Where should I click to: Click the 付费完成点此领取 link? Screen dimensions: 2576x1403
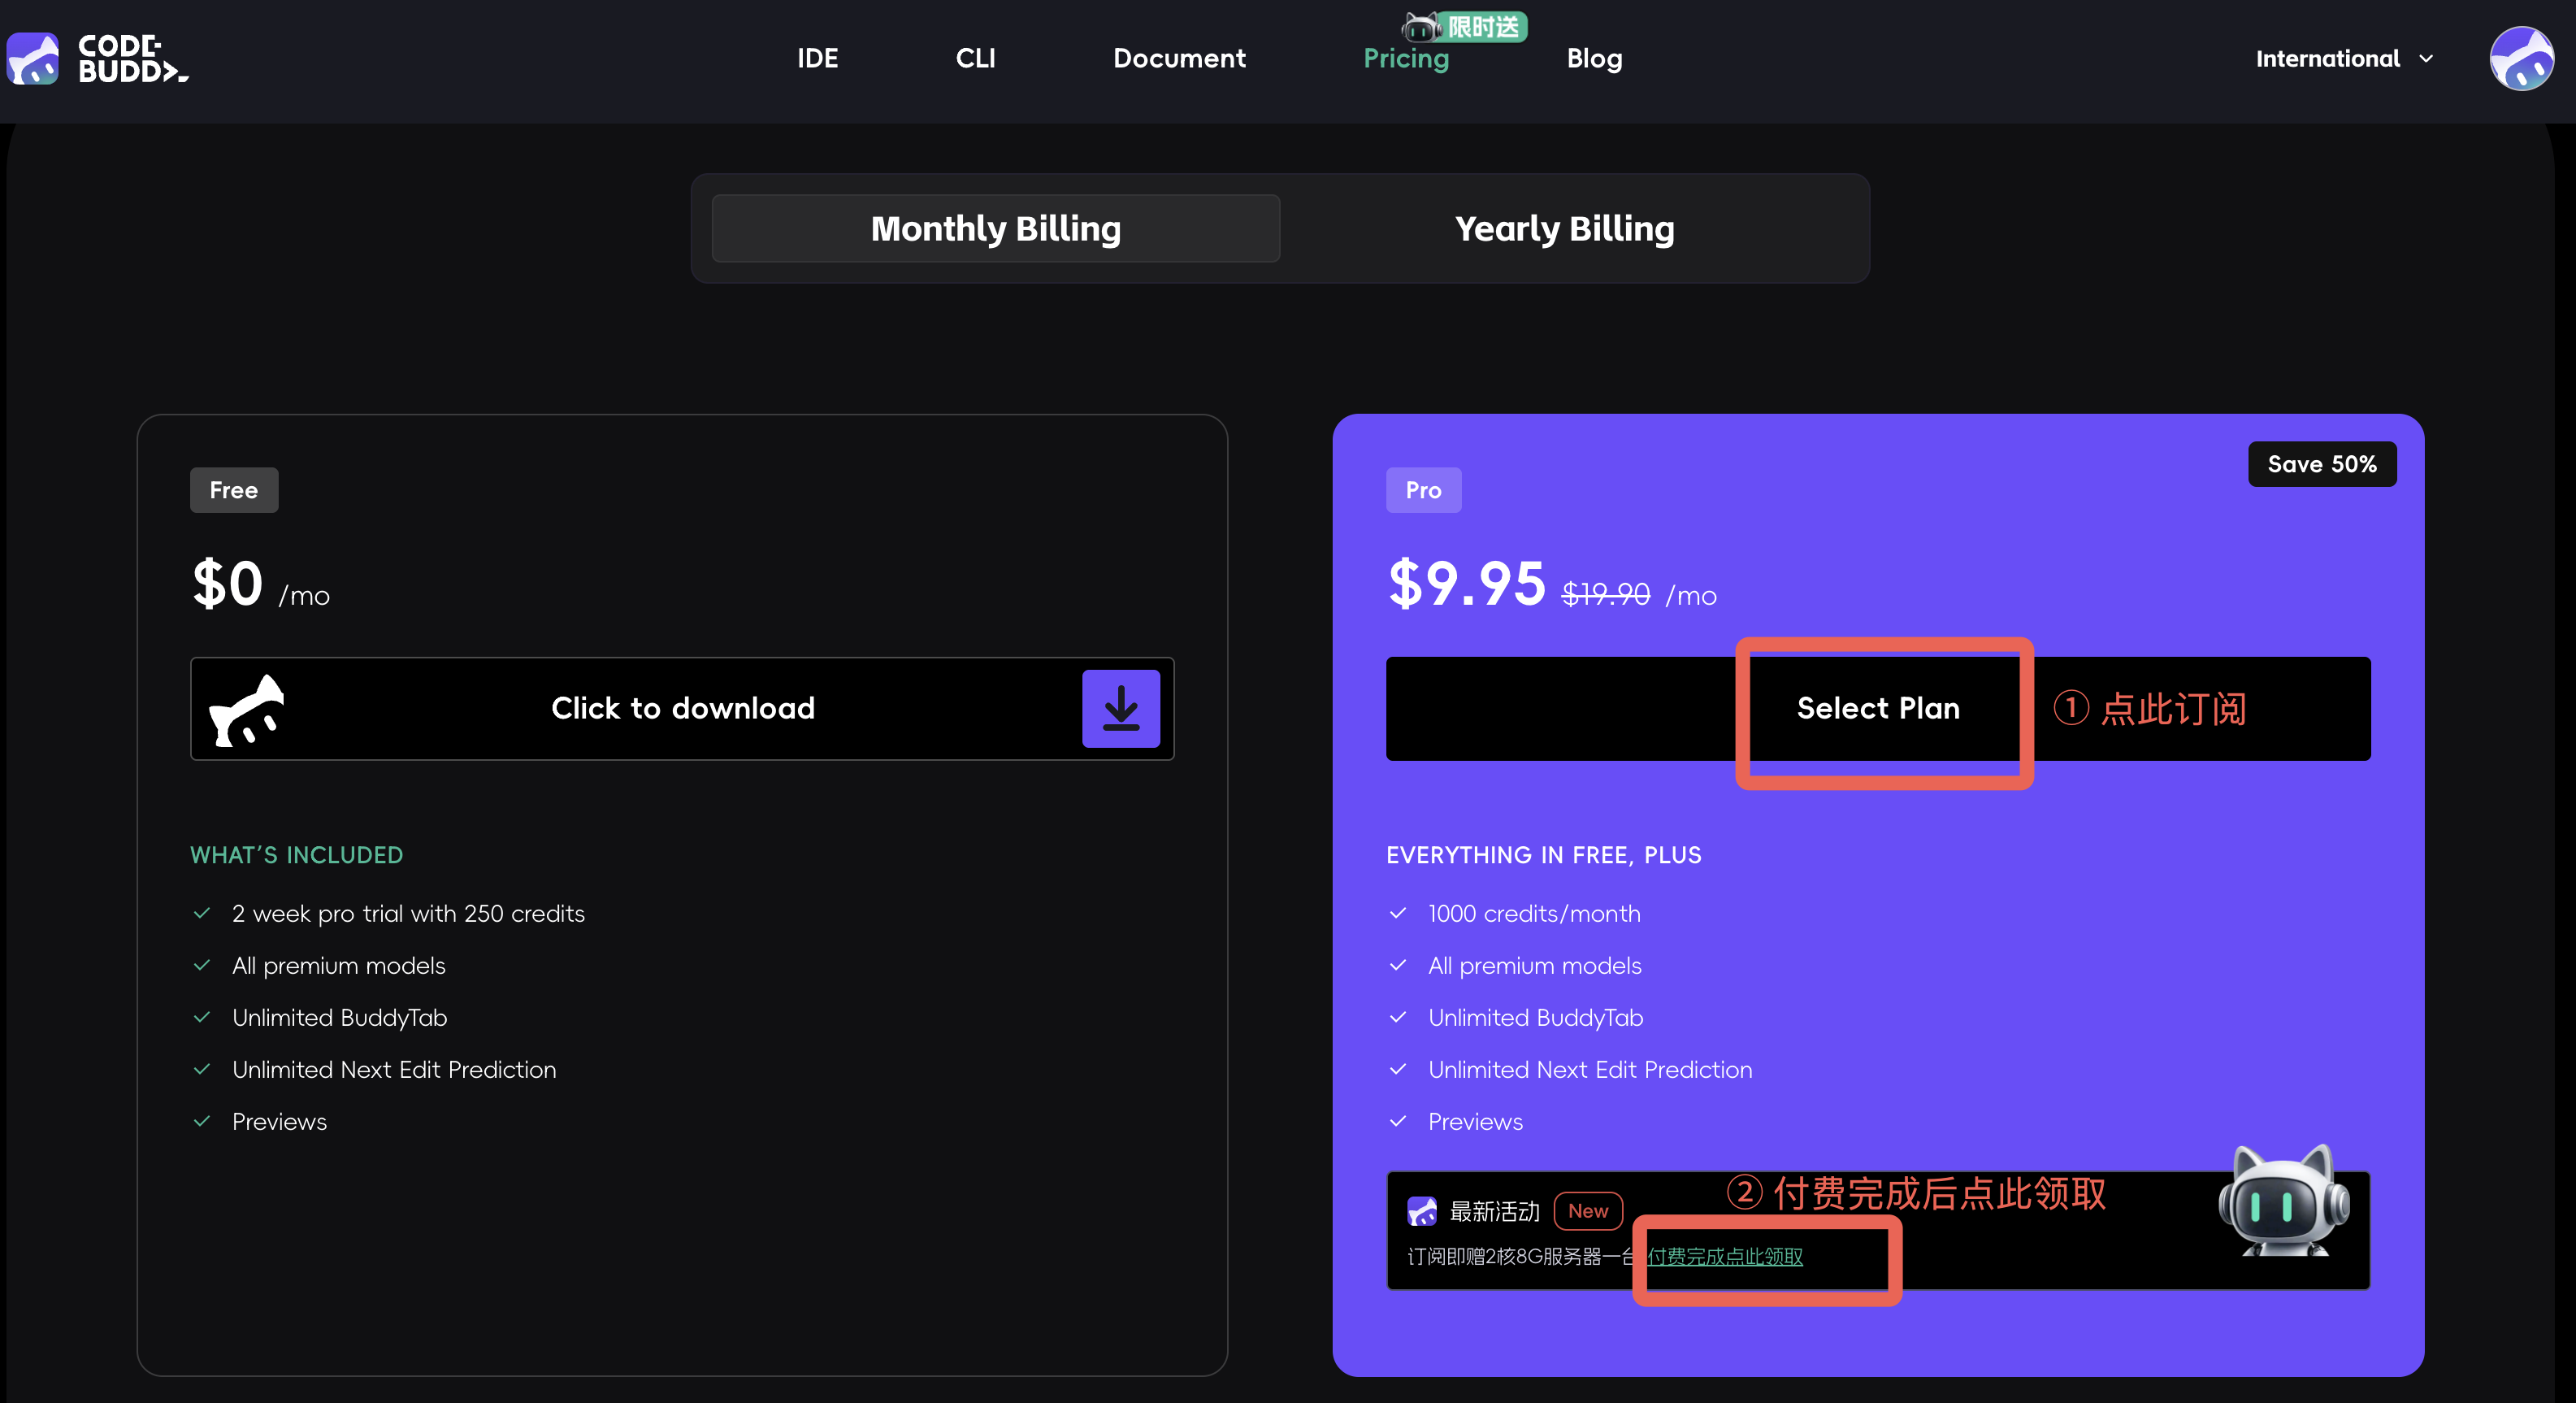[x=1724, y=1257]
